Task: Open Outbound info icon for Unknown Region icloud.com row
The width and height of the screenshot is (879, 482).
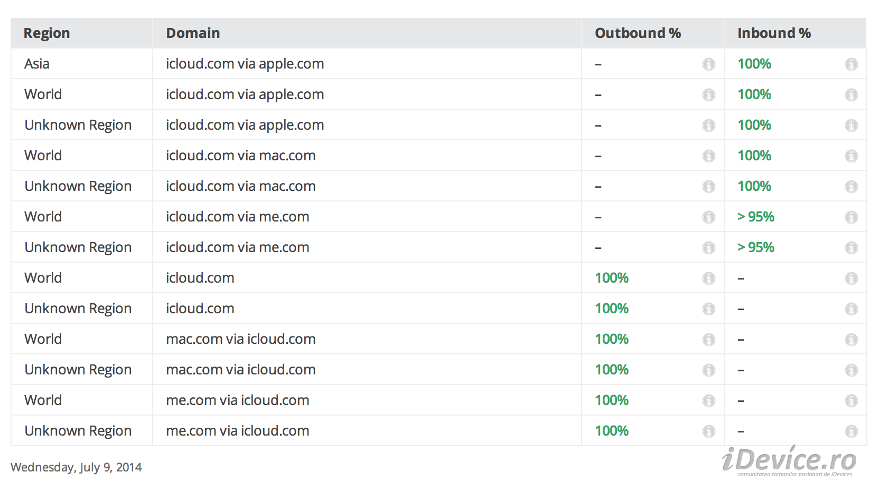Action: [709, 309]
